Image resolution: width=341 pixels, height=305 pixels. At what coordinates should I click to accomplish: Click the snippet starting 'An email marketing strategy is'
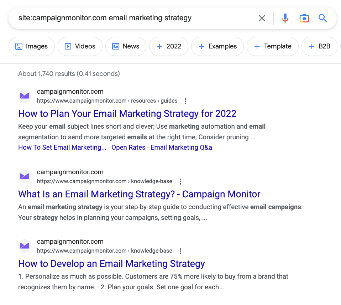point(160,212)
